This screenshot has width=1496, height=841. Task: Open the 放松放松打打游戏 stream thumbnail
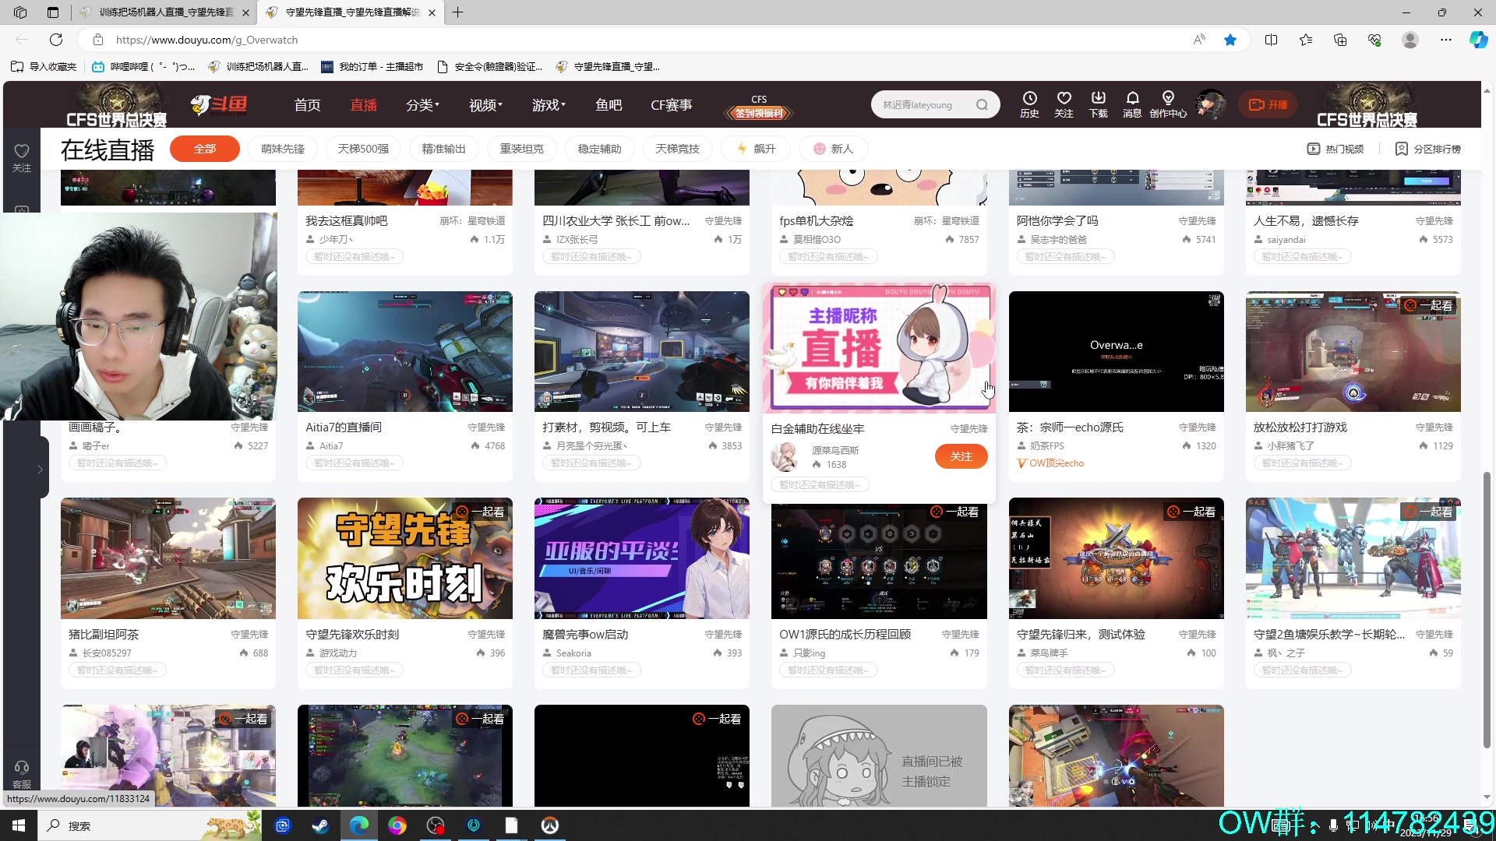pos(1353,351)
